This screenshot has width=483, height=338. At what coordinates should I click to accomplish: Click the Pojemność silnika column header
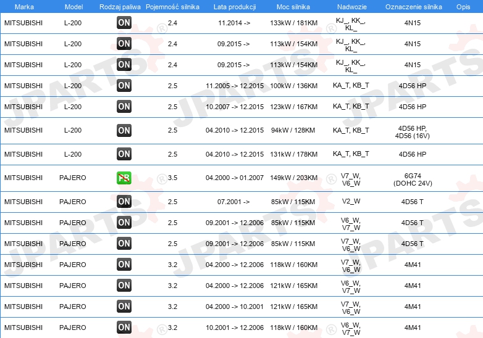pyautogui.click(x=172, y=7)
